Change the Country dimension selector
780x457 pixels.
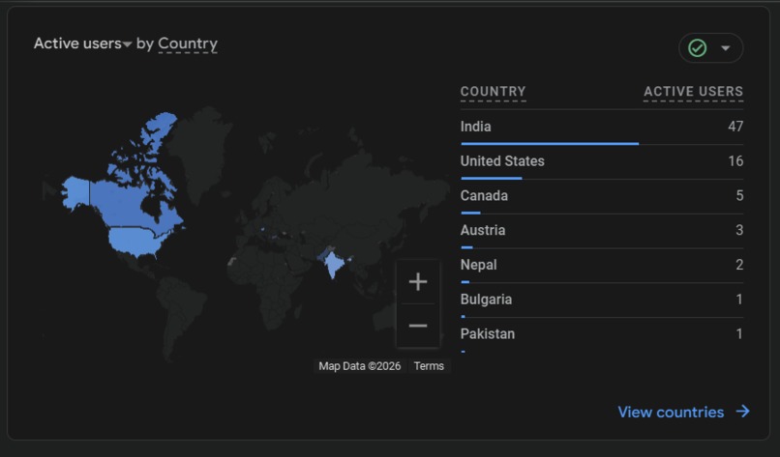point(188,43)
